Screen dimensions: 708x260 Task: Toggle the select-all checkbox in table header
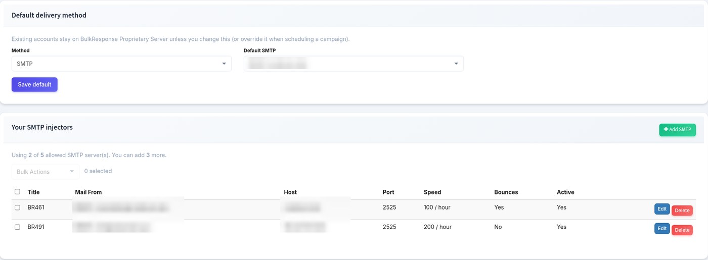click(x=17, y=192)
